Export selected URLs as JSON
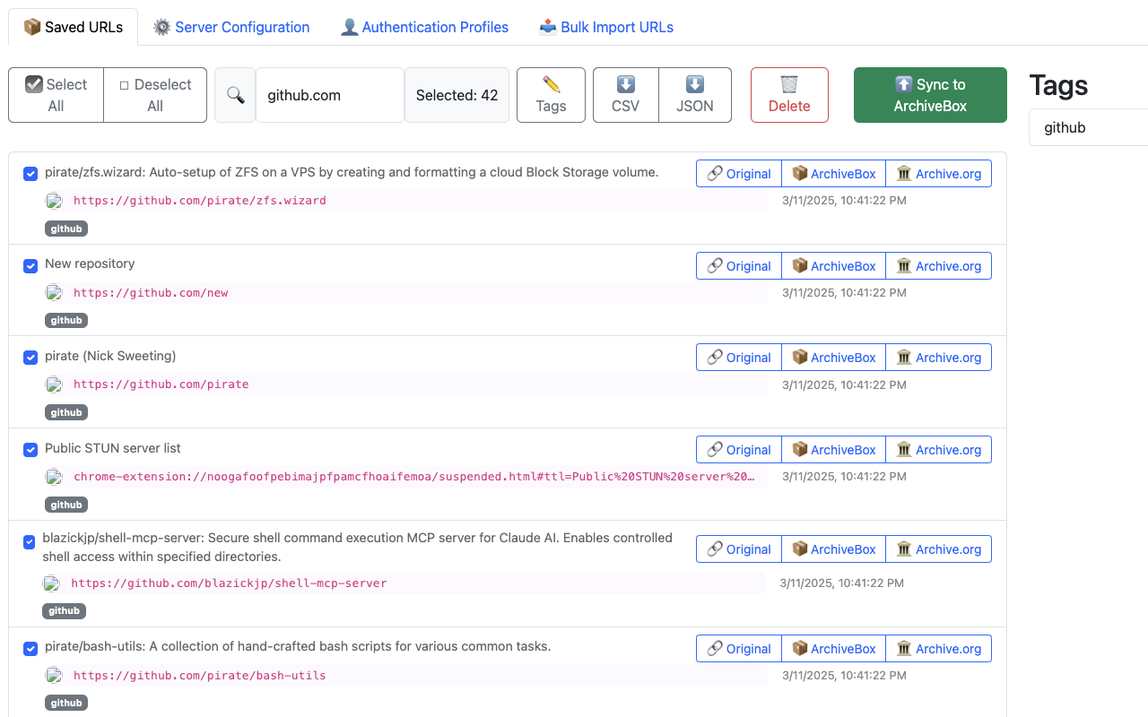Screen dimensions: 1148x717 point(694,94)
